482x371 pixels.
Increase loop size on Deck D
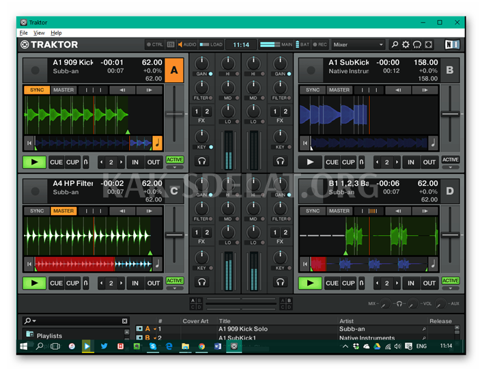point(397,283)
